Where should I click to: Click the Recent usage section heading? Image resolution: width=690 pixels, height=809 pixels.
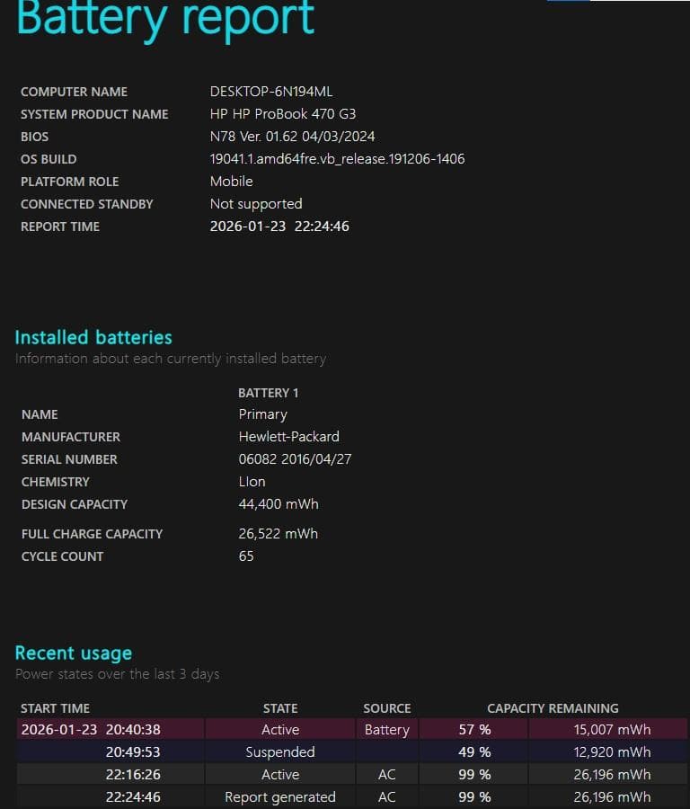(x=74, y=653)
